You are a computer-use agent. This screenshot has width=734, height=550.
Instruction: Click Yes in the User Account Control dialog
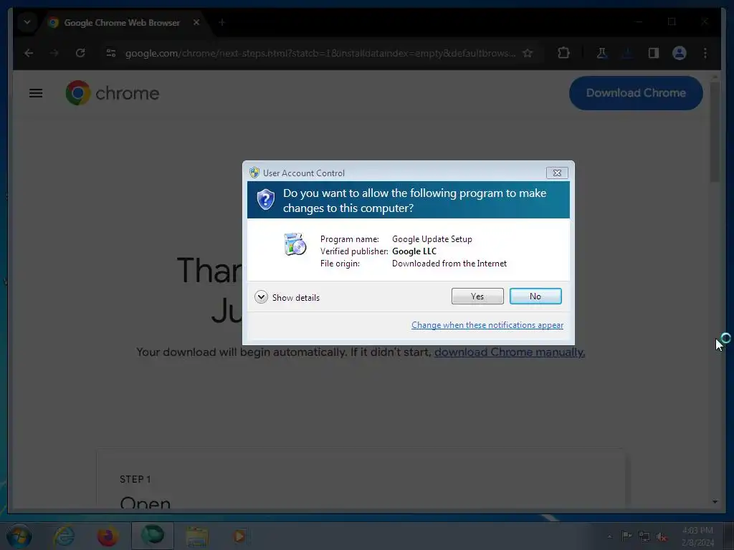477,296
